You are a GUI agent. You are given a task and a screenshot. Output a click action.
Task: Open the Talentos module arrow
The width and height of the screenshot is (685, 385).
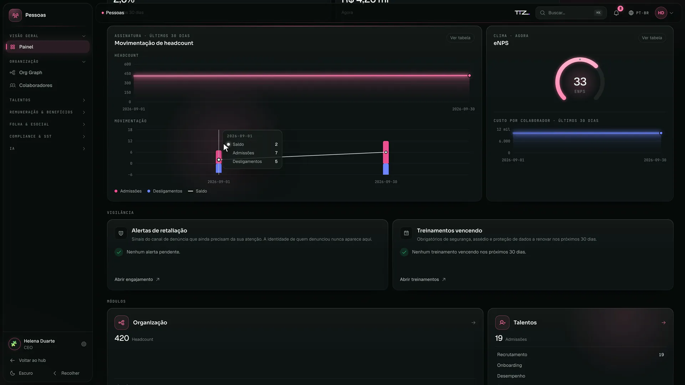tap(664, 323)
